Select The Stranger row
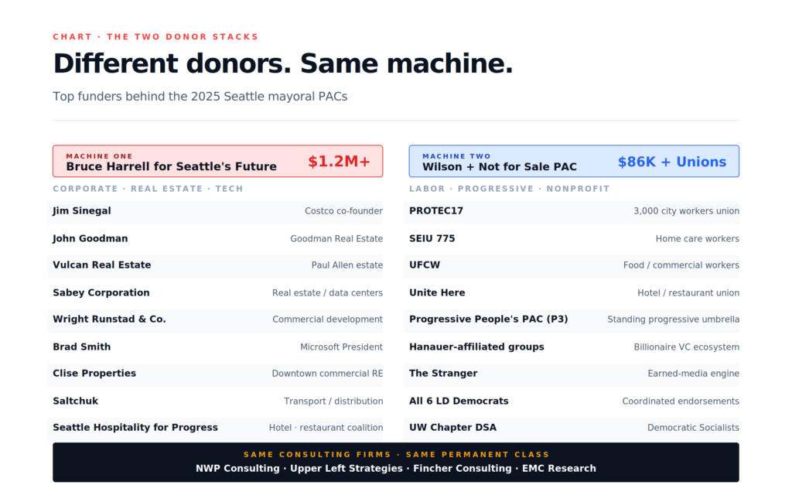This screenshot has height=502, width=792. (x=572, y=374)
